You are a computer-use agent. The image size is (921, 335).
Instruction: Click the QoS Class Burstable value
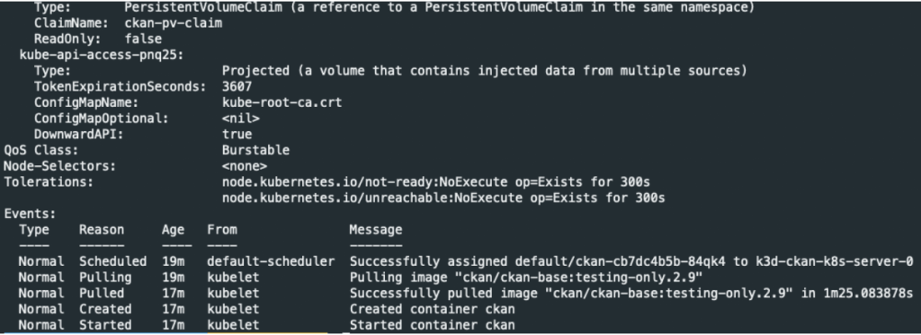point(255,150)
